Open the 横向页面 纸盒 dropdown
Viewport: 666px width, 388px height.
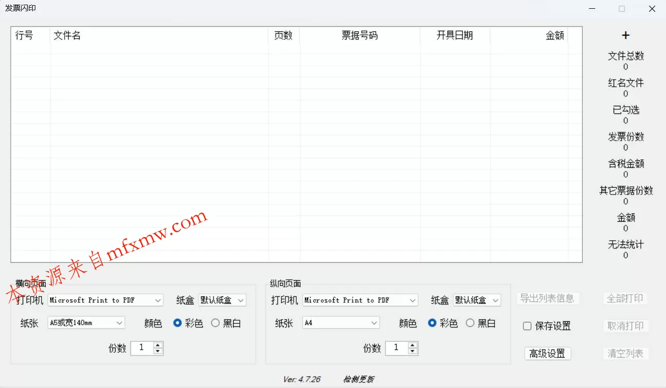(x=222, y=300)
